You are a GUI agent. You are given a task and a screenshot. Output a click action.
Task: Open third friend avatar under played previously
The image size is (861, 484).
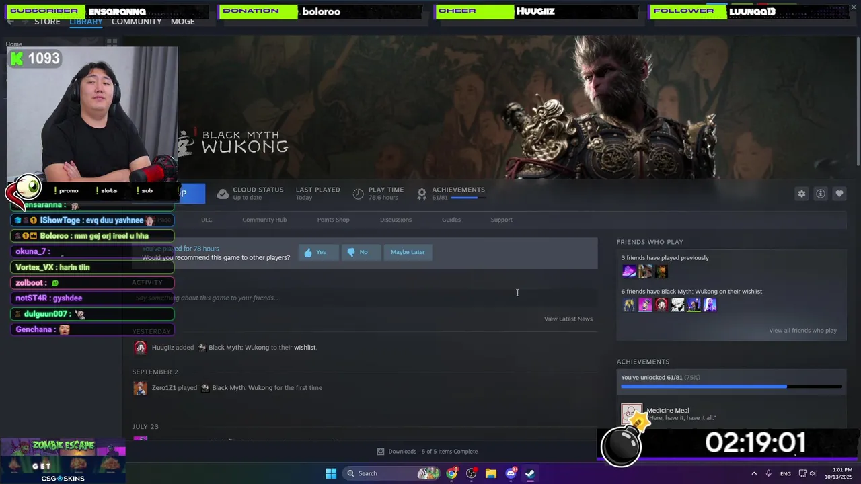point(661,272)
